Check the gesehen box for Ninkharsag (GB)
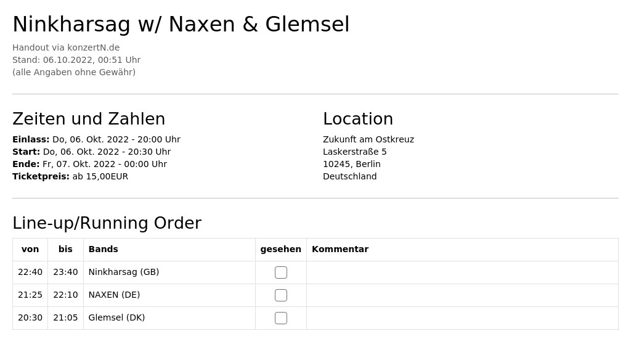This screenshot has height=352, width=631. pos(281,272)
